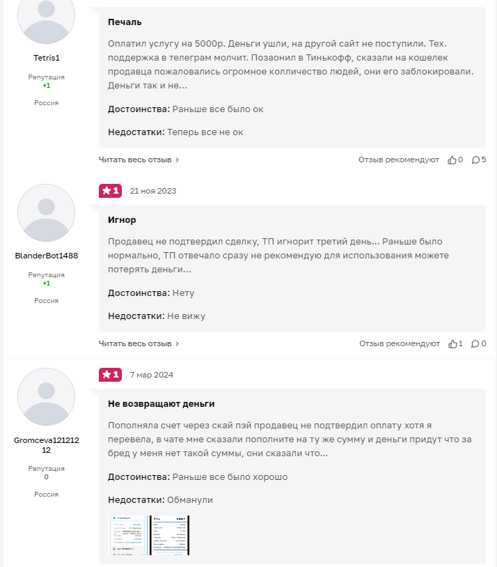Viewport: 497px width, 567px height.
Task: Open comments icon on BlanderBot1488 review
Action: (475, 343)
